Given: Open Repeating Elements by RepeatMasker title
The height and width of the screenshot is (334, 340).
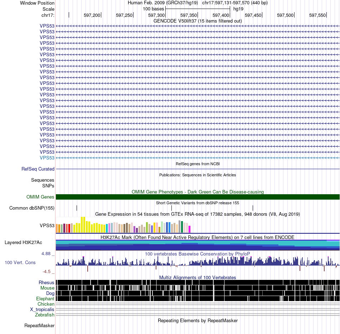Looking at the screenshot, I should coord(198,320).
